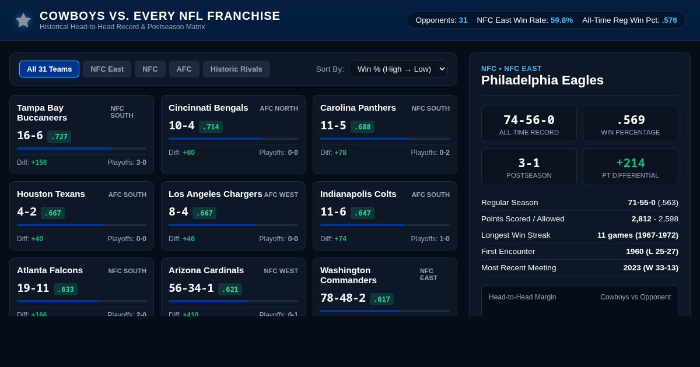The width and height of the screenshot is (700, 367).
Task: Click the Bengals win rate progress bar
Action: coord(233,139)
